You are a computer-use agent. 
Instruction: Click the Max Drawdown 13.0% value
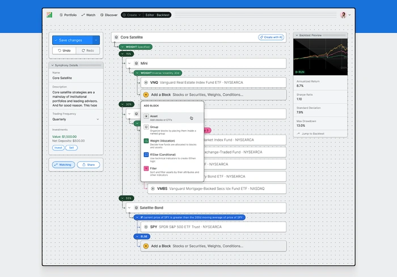pos(301,126)
